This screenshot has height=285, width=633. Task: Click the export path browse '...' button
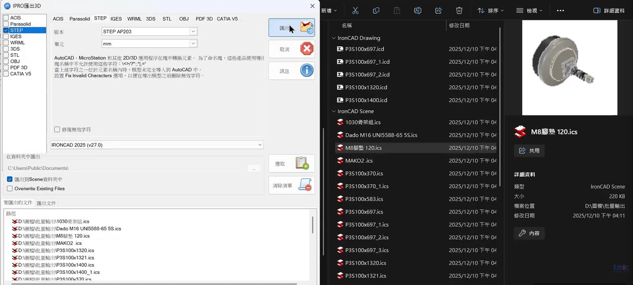pyautogui.click(x=254, y=168)
